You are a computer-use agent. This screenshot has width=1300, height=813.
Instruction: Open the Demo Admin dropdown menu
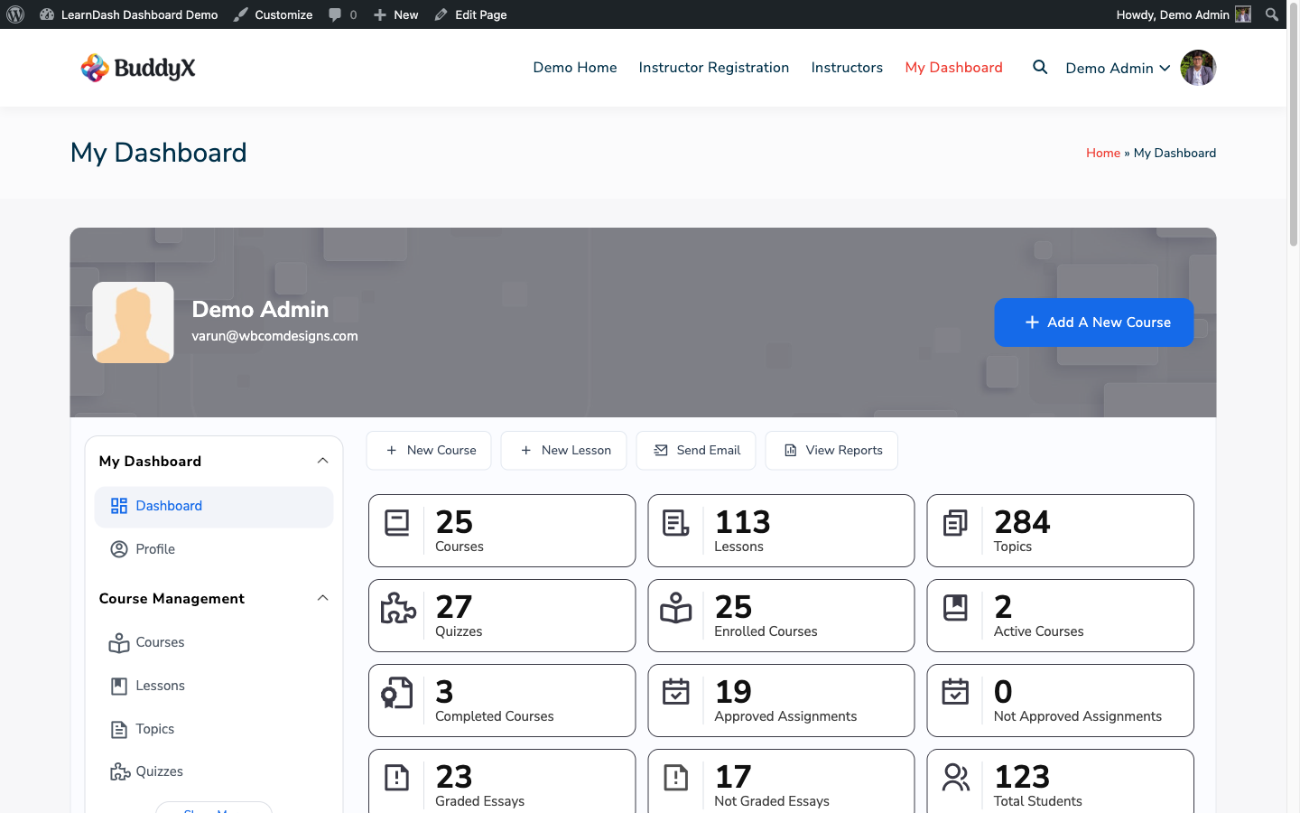[x=1118, y=67]
